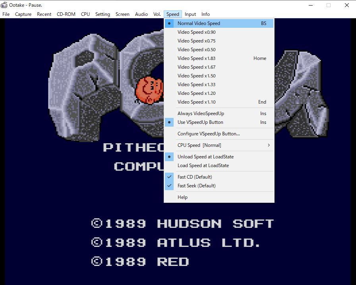Open Configure VSpeedUp Button dialog
This screenshot has width=356, height=285.
[208, 134]
